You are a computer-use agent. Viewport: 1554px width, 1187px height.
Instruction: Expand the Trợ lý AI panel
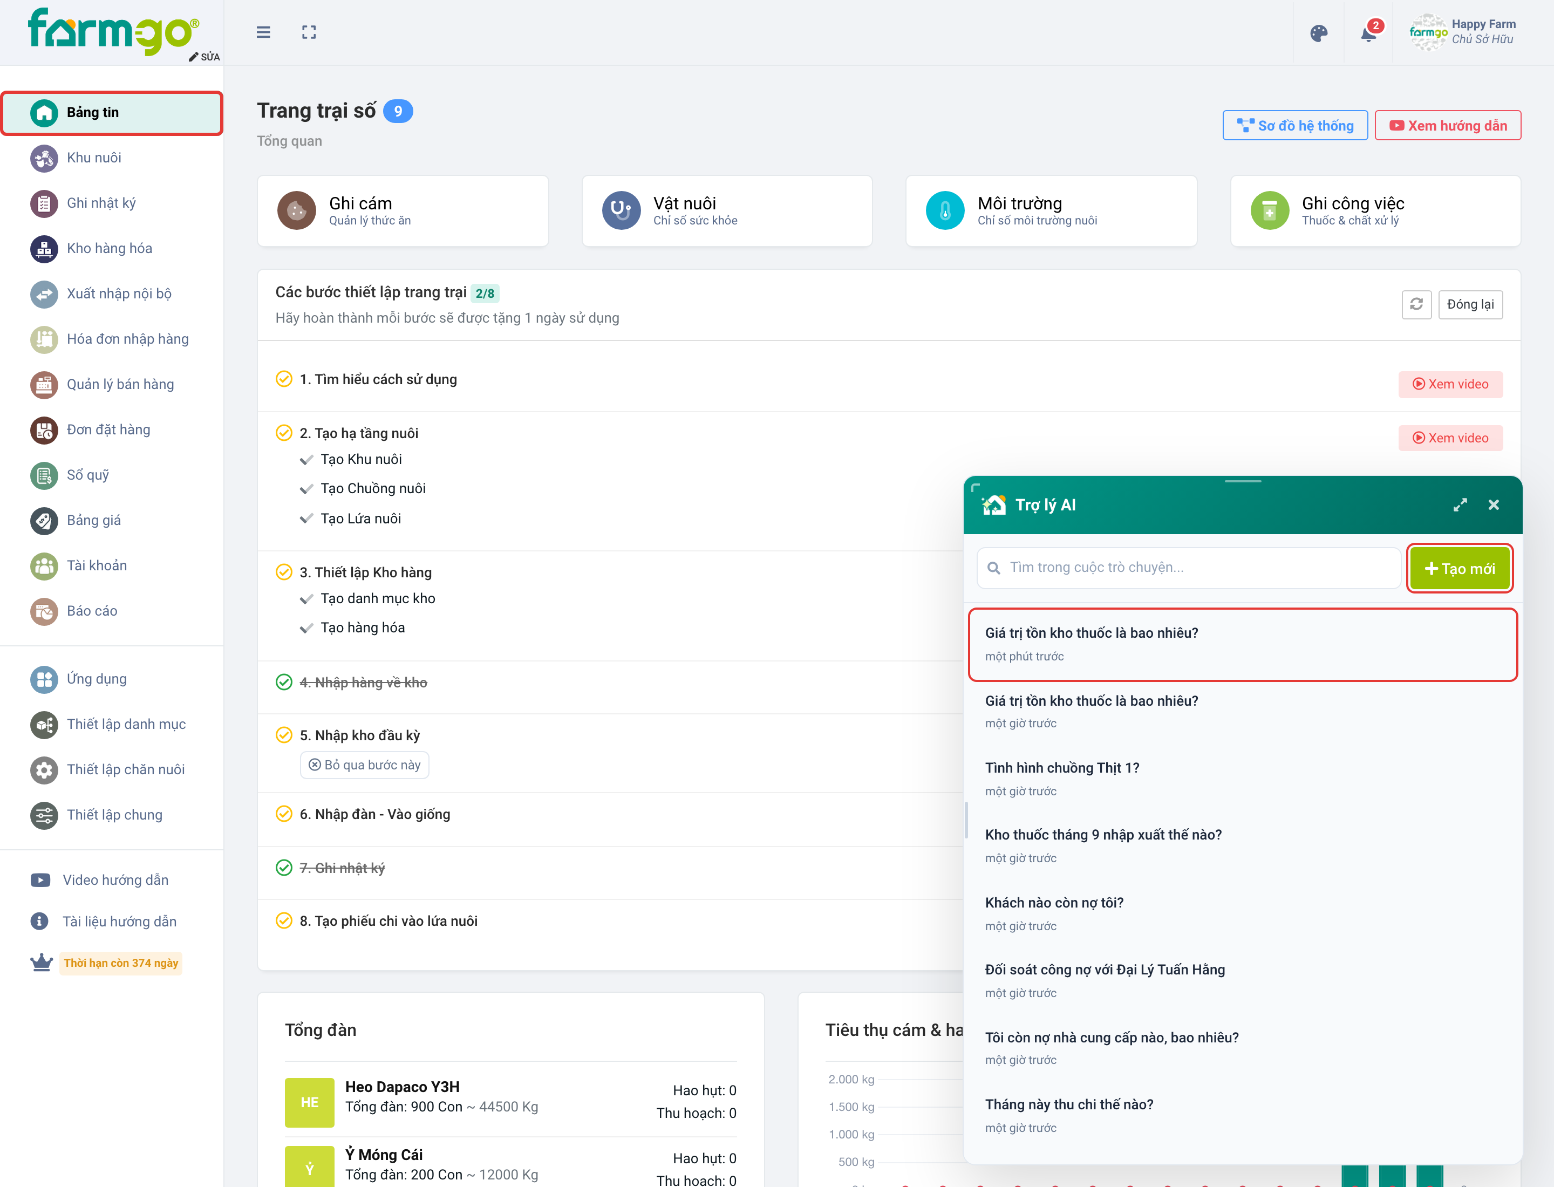(1460, 505)
